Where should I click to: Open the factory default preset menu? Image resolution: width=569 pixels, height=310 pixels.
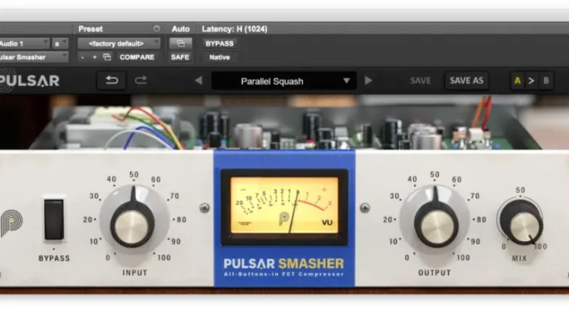click(119, 43)
